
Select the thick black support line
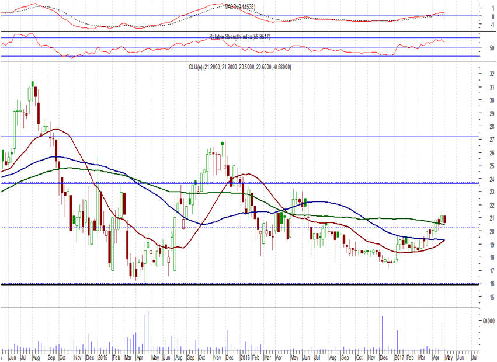coord(234,284)
